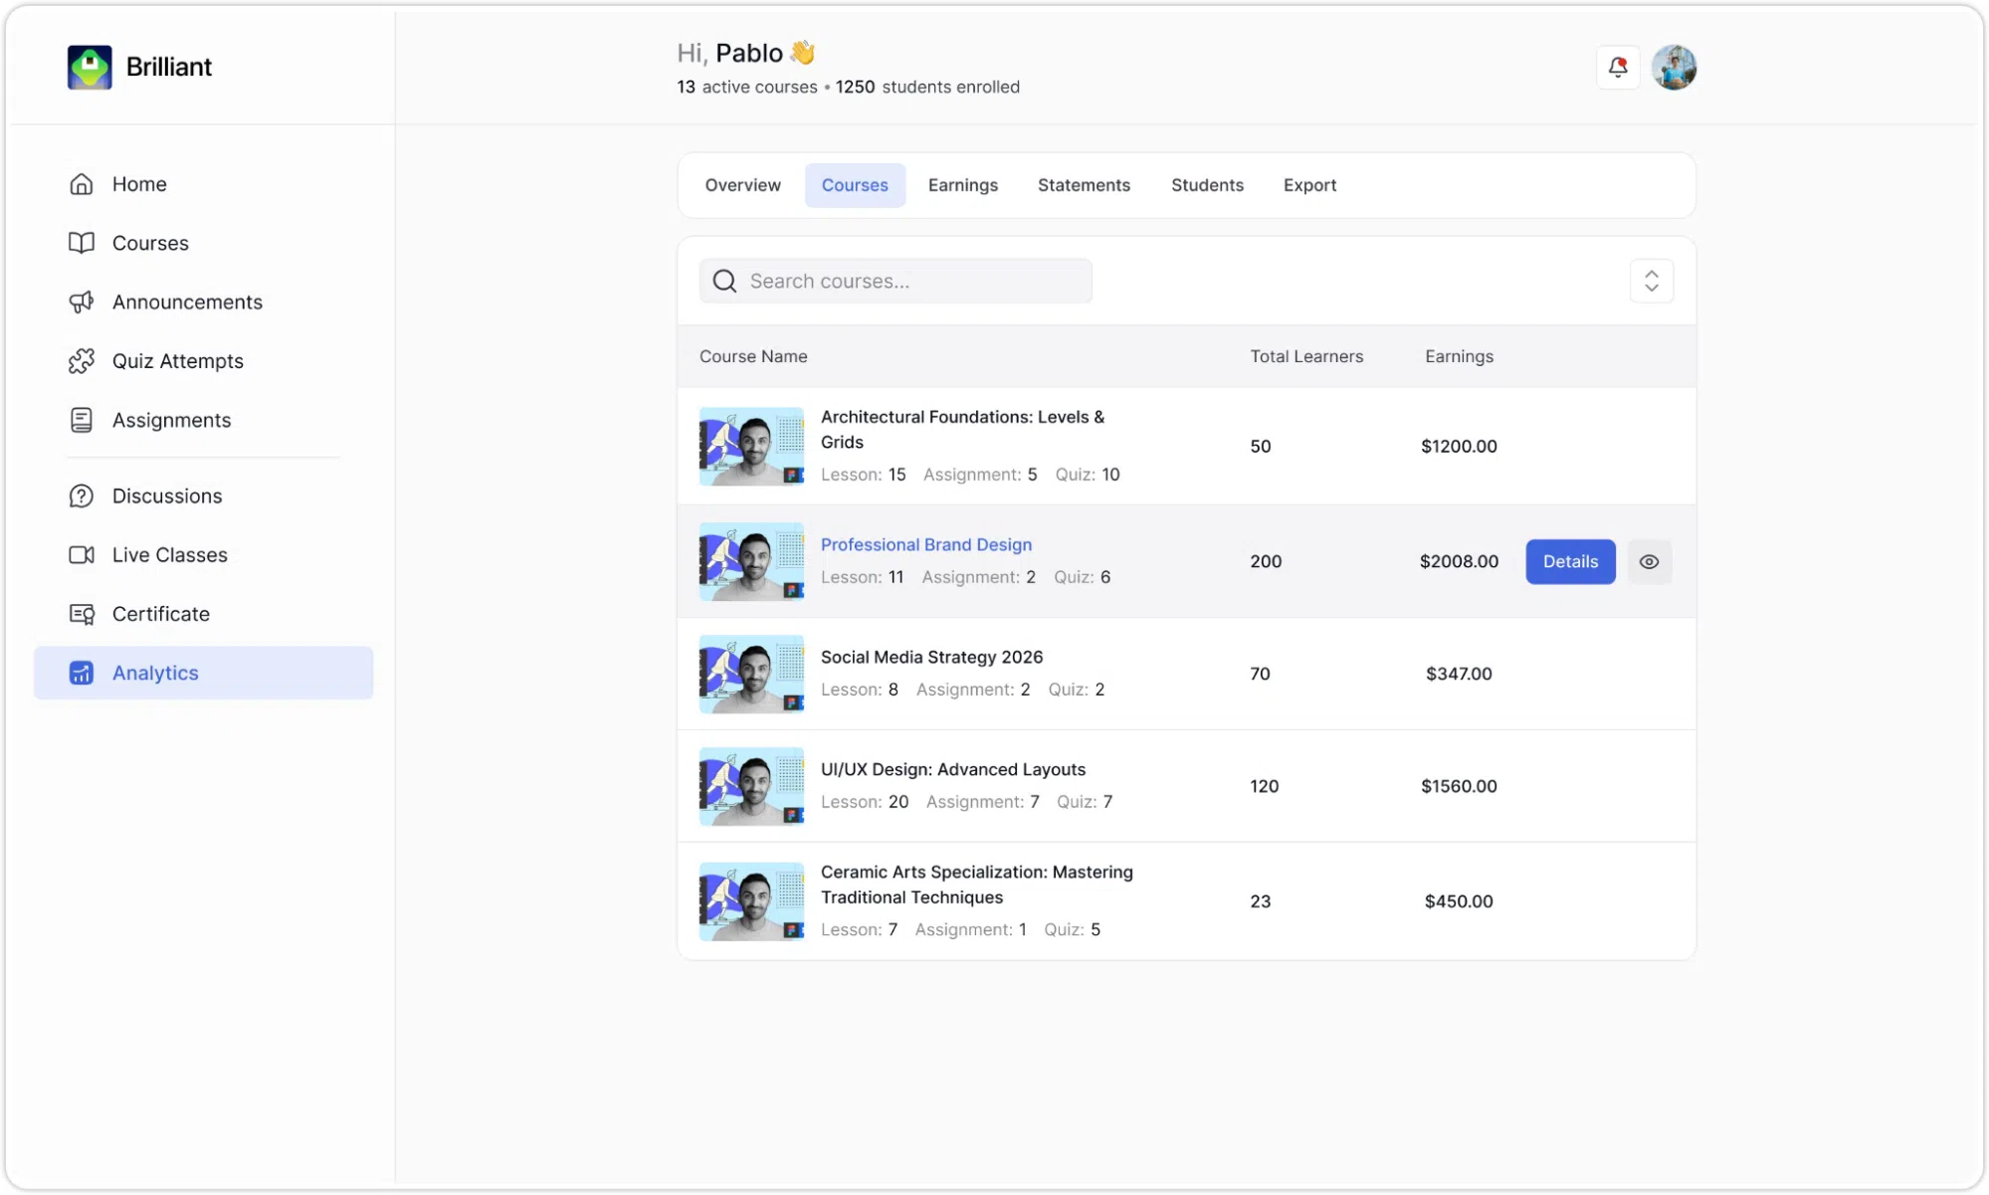Switch to the Students tab

pyautogui.click(x=1207, y=185)
